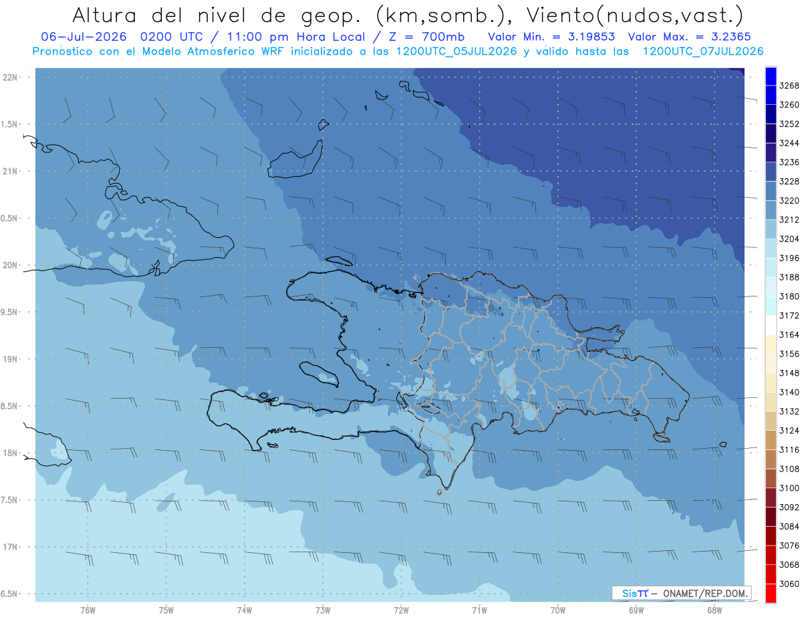Click the '0.5N' latitude label
Viewport: 802px width, 619px height.
[9, 218]
